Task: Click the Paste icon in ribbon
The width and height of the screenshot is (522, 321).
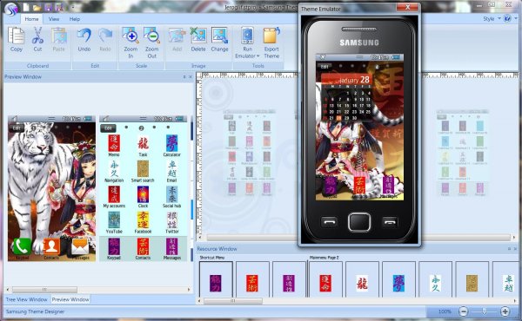Action: [x=59, y=36]
